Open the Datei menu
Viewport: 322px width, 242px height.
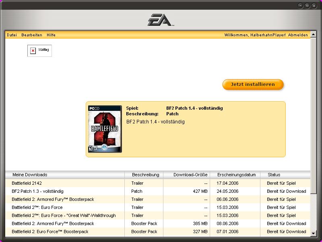click(x=12, y=35)
